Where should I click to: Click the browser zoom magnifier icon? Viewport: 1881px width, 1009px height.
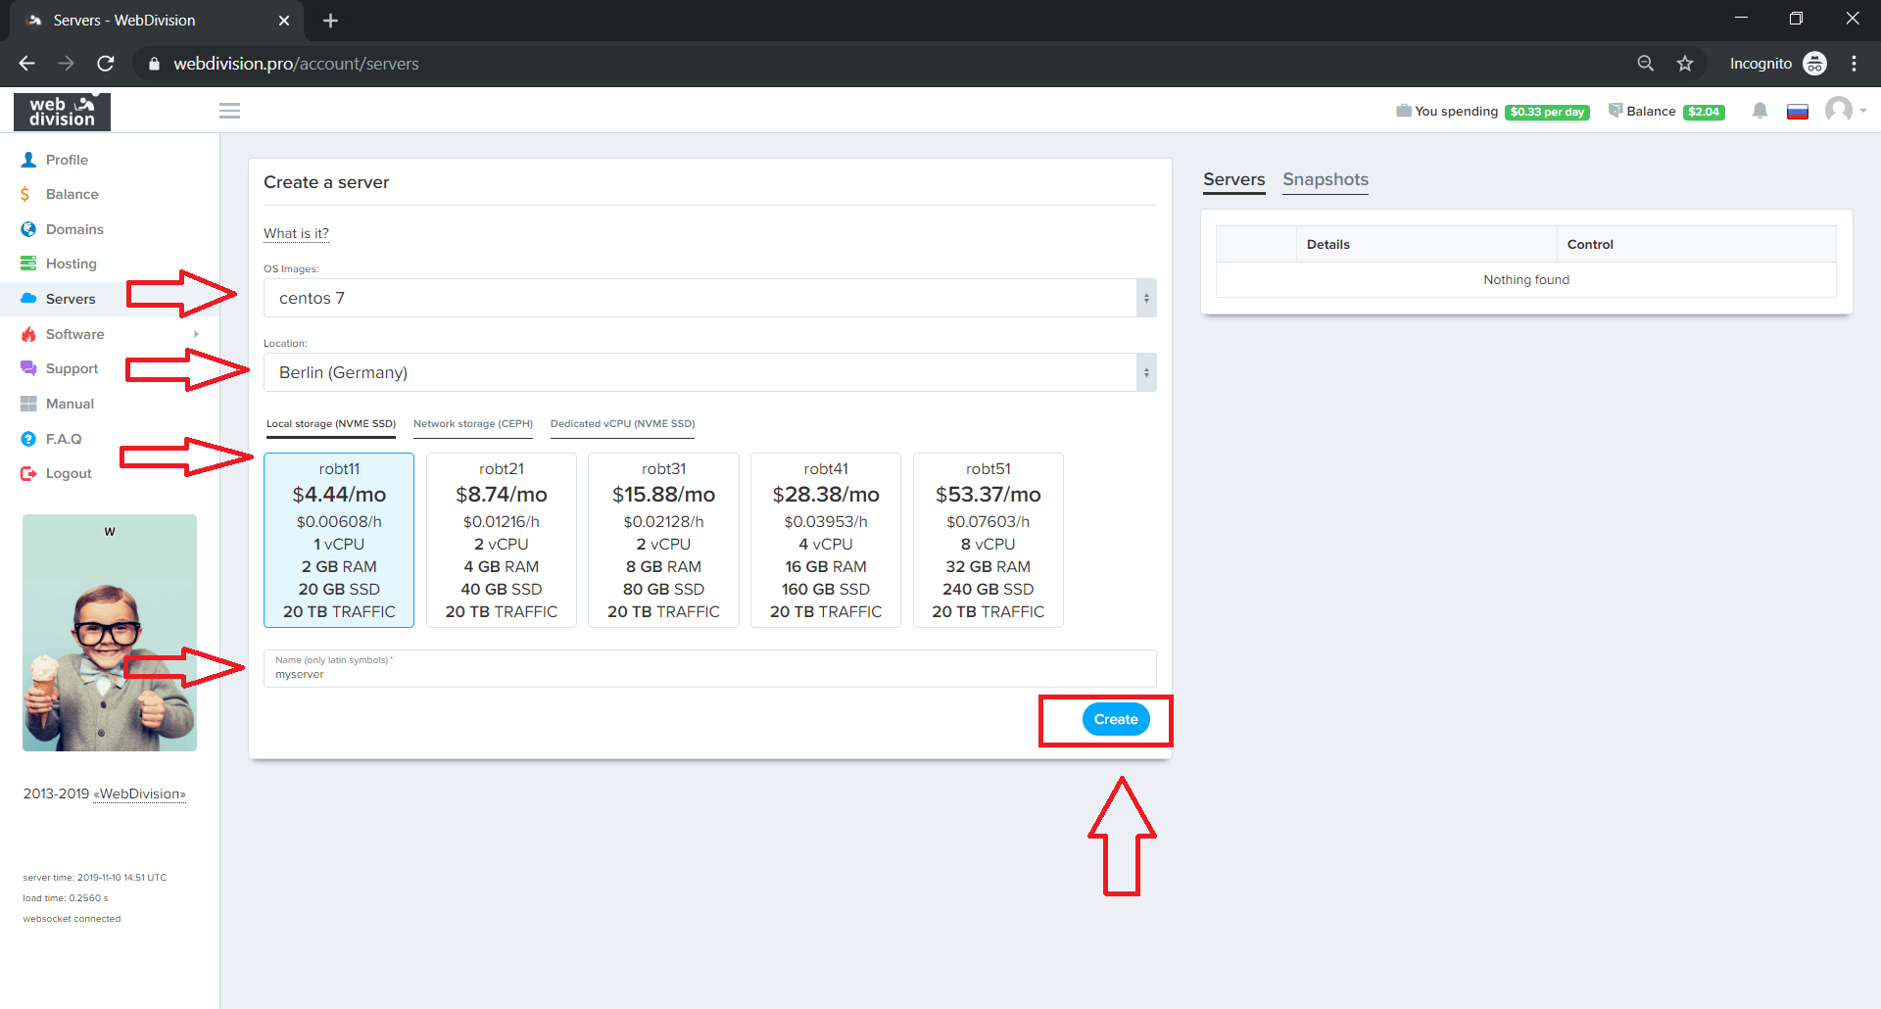click(x=1646, y=64)
